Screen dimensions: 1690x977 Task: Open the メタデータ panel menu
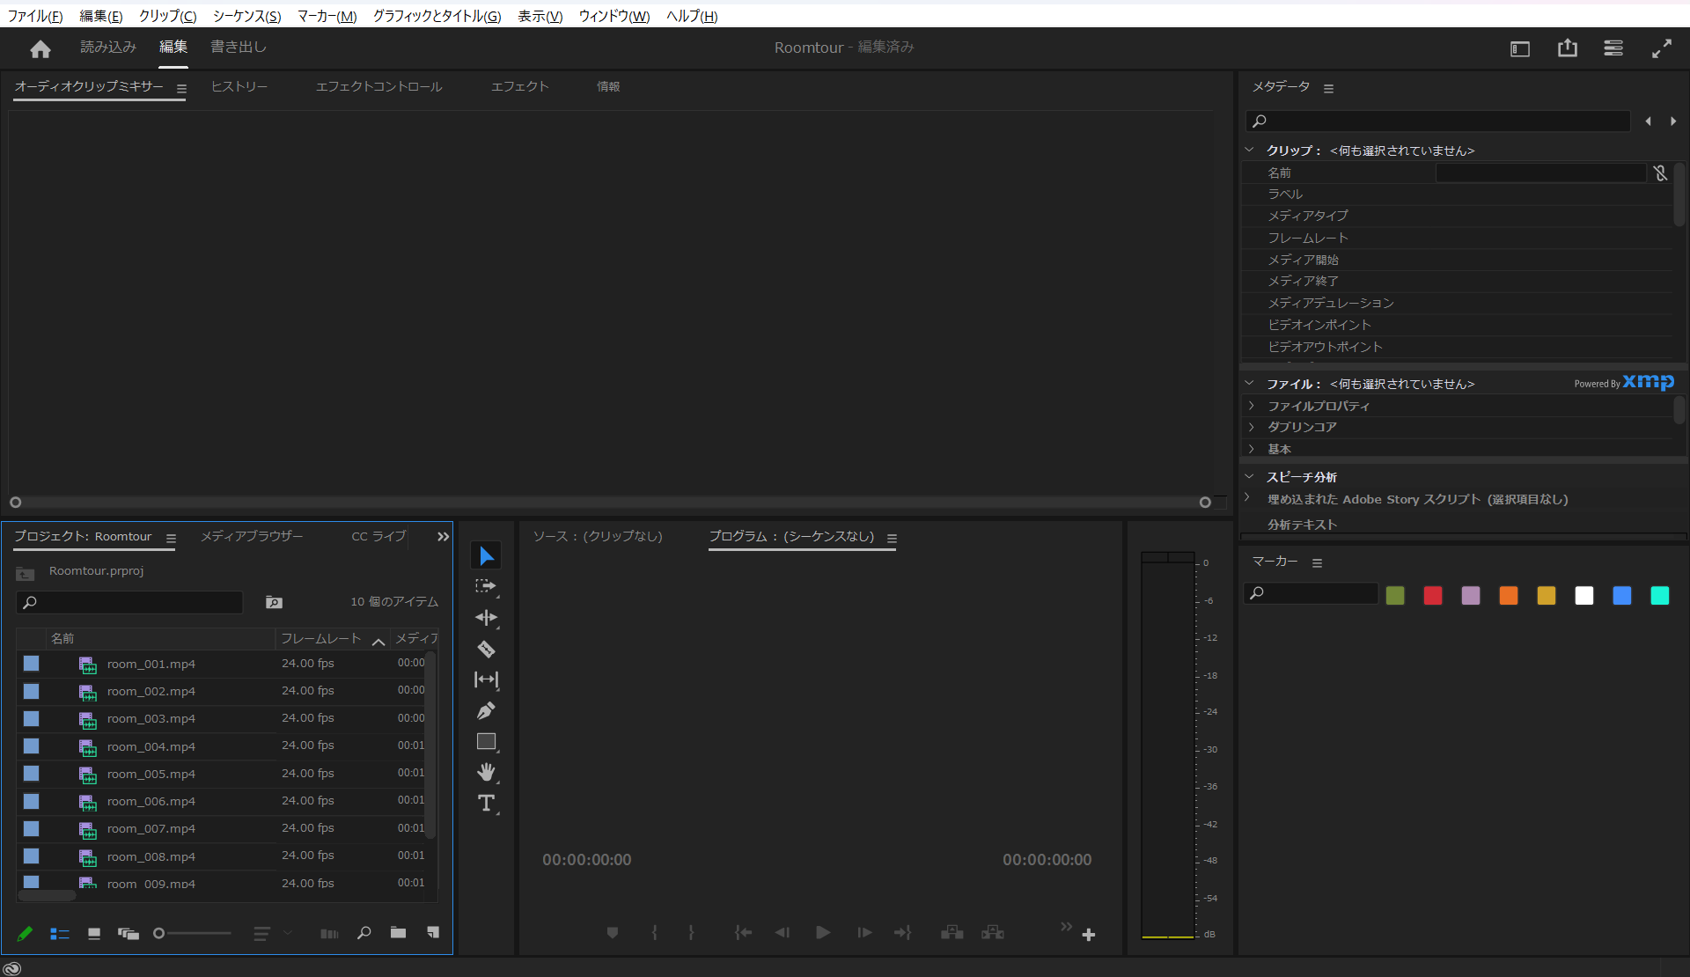pos(1328,89)
